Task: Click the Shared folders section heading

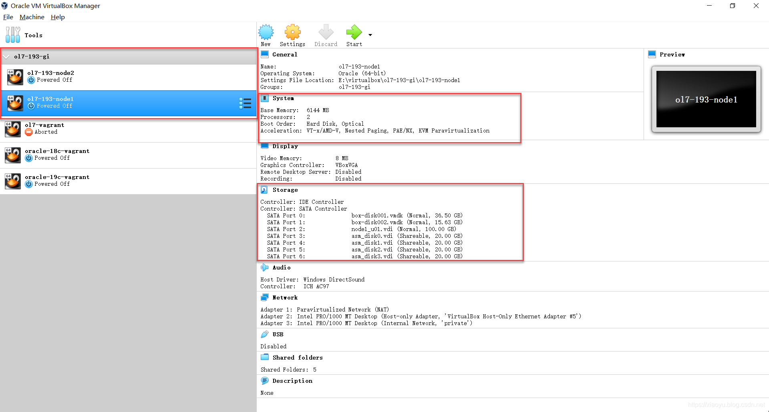Action: [x=298, y=358]
